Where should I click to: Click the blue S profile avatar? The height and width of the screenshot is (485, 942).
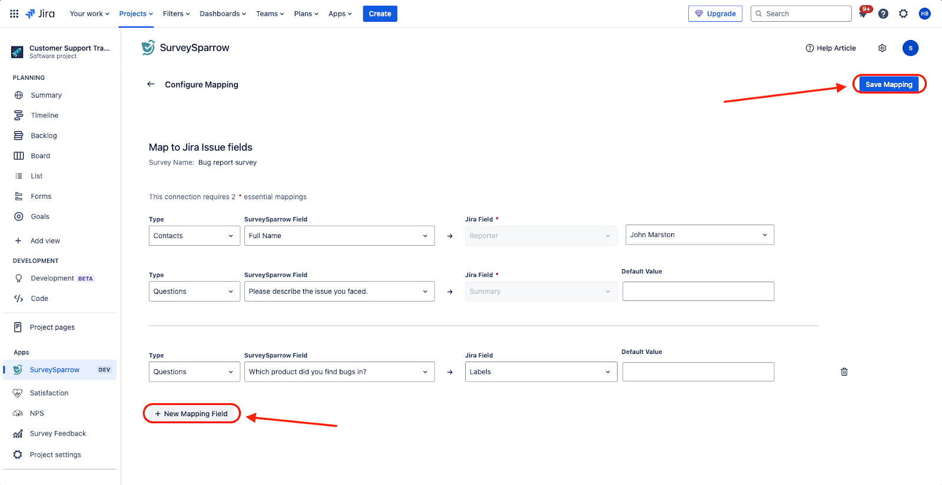(x=910, y=48)
